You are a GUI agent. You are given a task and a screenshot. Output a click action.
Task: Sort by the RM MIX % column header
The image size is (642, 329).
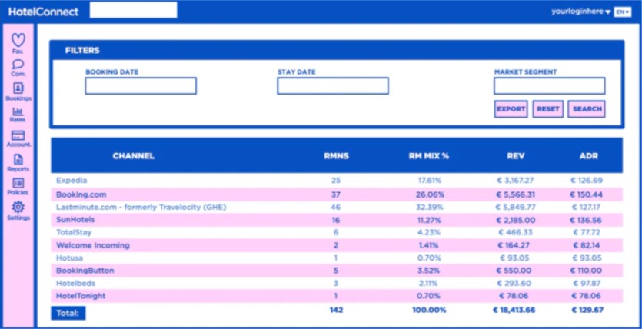[x=429, y=156]
